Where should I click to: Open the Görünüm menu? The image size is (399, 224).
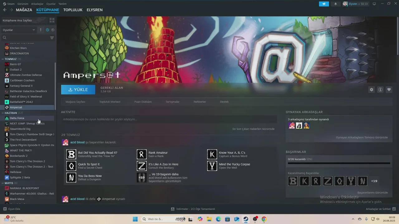coord(23,4)
